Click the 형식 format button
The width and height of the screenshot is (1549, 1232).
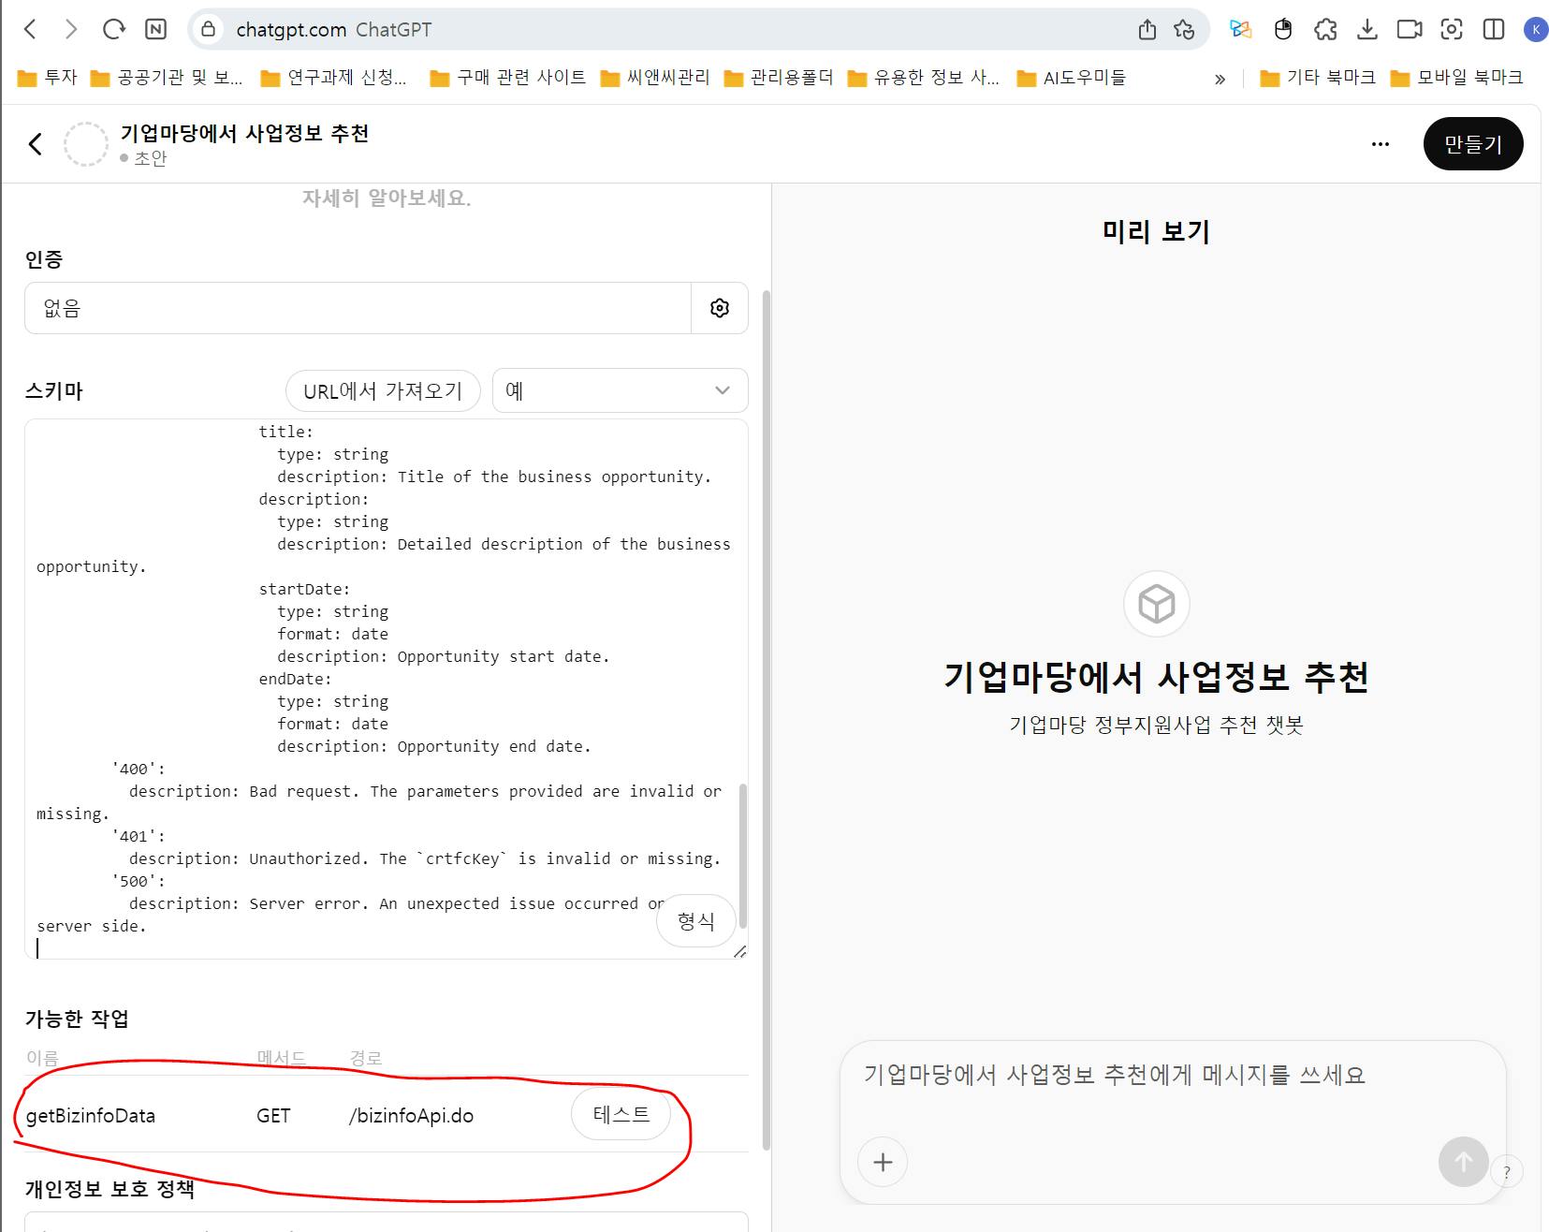[695, 921]
